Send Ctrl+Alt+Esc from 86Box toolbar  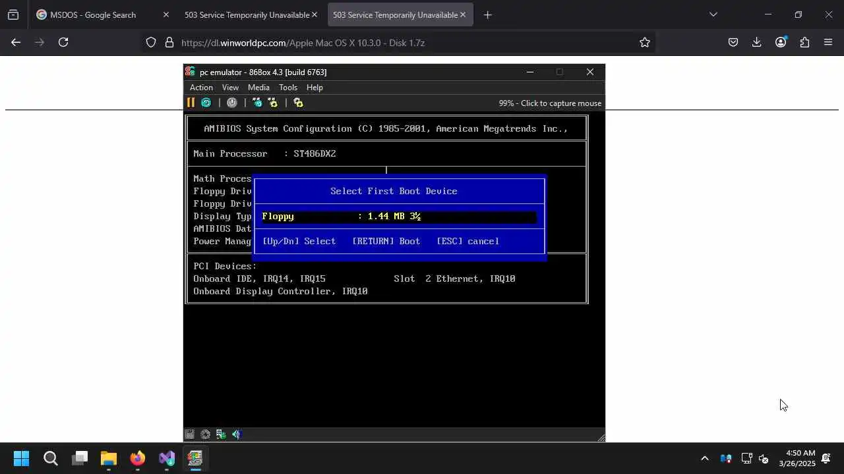(x=272, y=103)
